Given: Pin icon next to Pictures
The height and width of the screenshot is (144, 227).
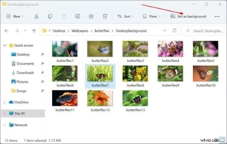Looking at the screenshot, I should click(x=42, y=82).
